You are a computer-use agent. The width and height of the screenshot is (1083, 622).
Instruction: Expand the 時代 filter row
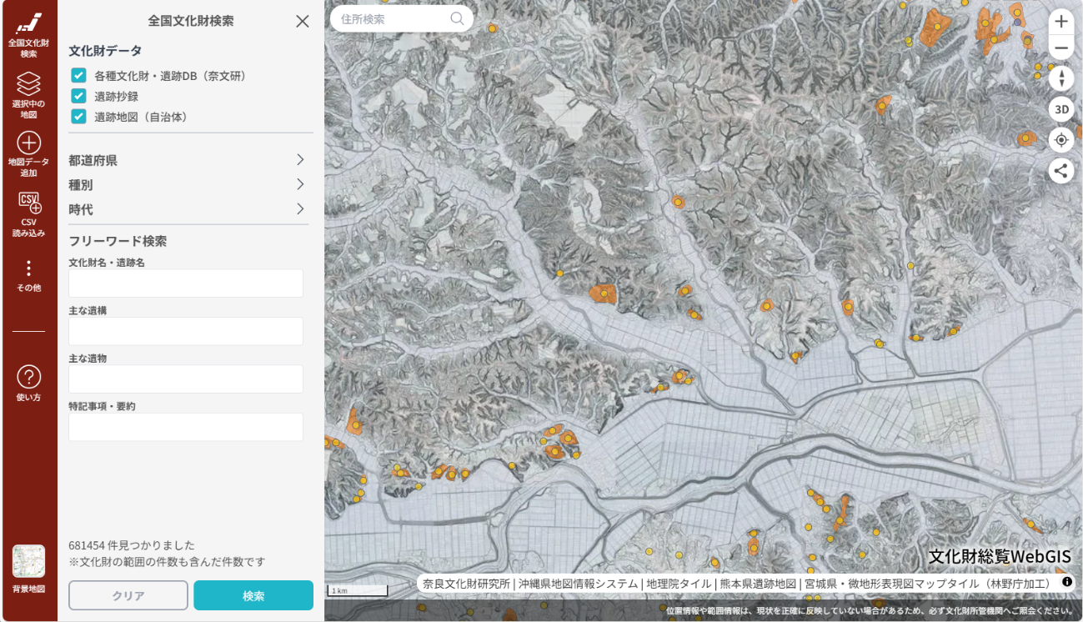coord(187,209)
